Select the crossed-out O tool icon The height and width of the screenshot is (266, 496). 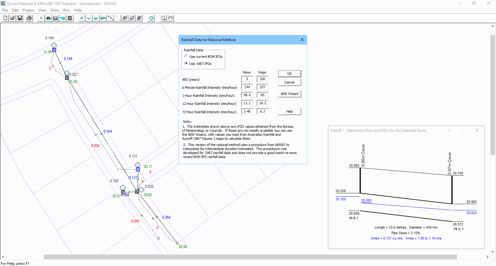click(x=139, y=18)
